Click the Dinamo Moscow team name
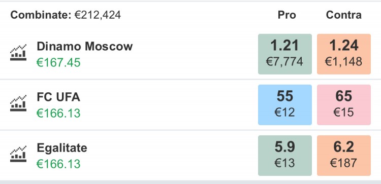This screenshot has height=184, width=381. point(84,46)
